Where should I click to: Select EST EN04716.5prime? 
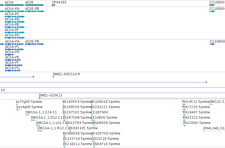(x=94, y=147)
